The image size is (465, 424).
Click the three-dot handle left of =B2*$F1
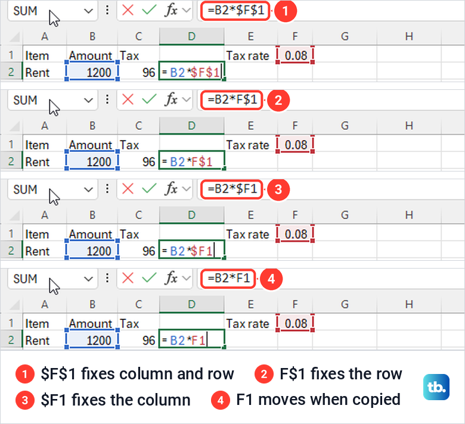(x=107, y=189)
